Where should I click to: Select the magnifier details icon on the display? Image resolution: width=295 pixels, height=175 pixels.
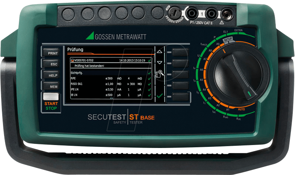[x=159, y=74]
